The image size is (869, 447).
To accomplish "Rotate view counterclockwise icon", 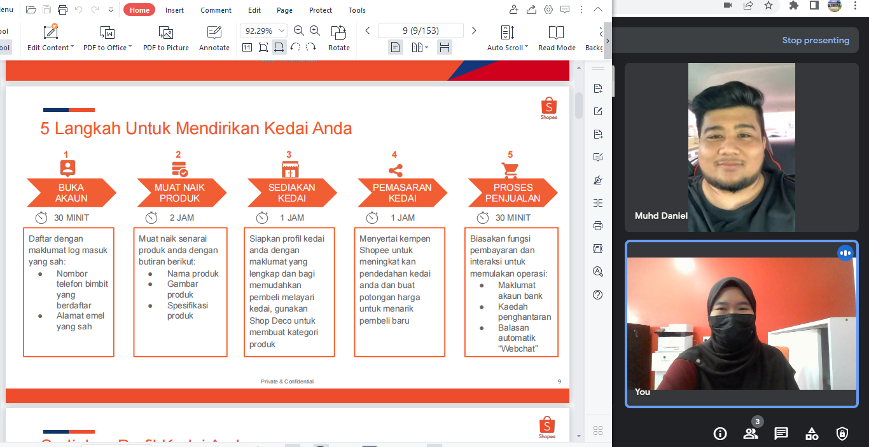I will (x=295, y=47).
